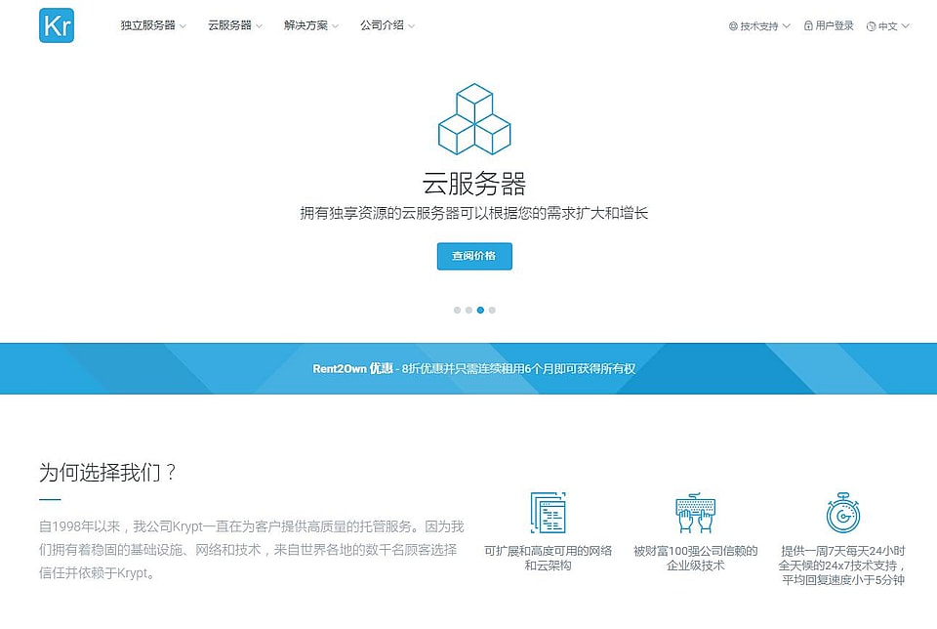Click the lock icon beside 用户登录
This screenshot has height=629, width=937.
pos(808,25)
